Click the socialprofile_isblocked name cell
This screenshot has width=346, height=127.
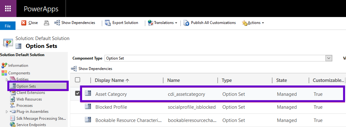[192, 107]
